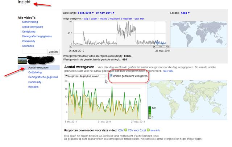This screenshot has height=147, width=232.
Task: Open Samenvatting under Alle video's
Action: point(30,22)
